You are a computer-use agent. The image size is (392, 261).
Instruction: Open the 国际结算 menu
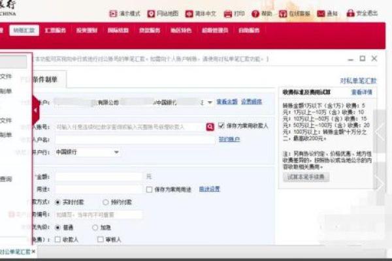tap(118, 30)
